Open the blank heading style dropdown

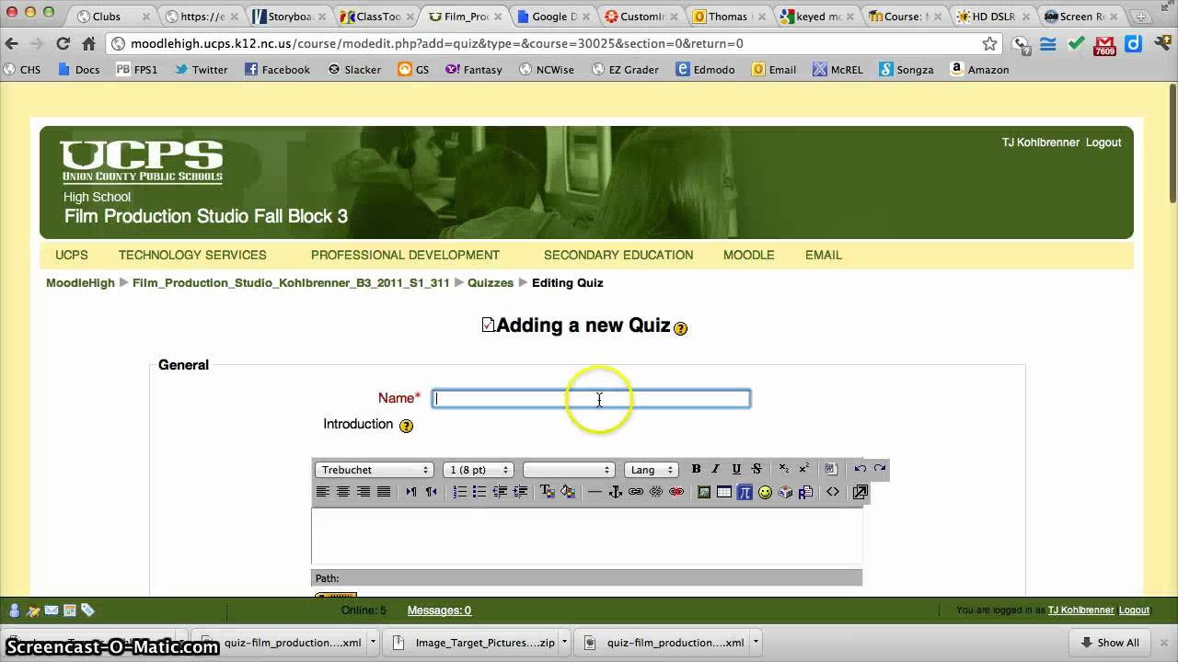[x=568, y=470]
